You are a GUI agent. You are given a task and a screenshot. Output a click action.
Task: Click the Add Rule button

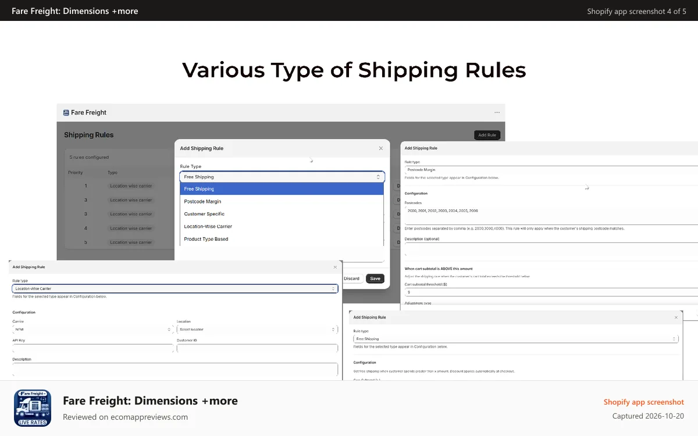tap(487, 135)
